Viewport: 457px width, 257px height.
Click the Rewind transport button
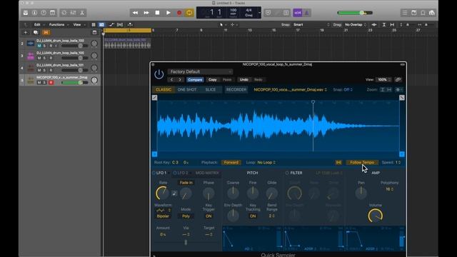pyautogui.click(x=135, y=13)
